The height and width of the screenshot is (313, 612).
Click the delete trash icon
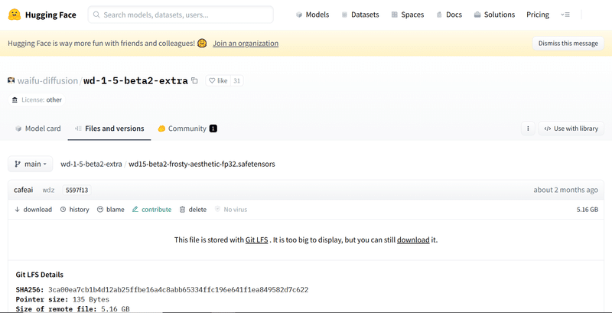coord(182,210)
